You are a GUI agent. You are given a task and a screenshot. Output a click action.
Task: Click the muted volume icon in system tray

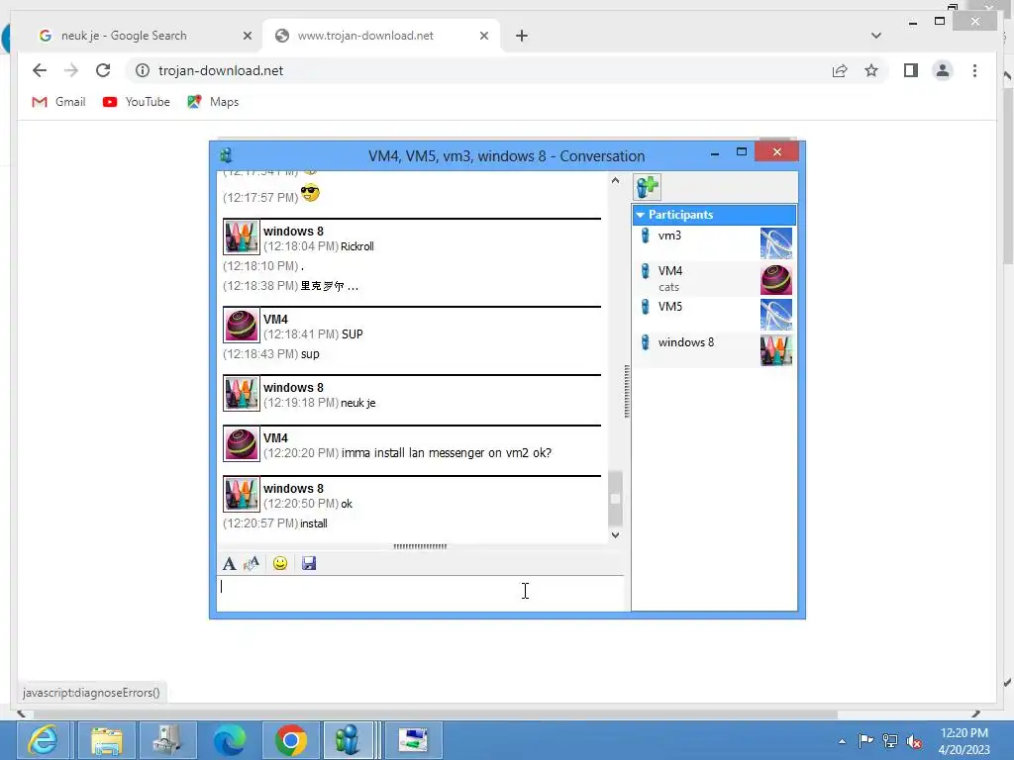point(914,741)
